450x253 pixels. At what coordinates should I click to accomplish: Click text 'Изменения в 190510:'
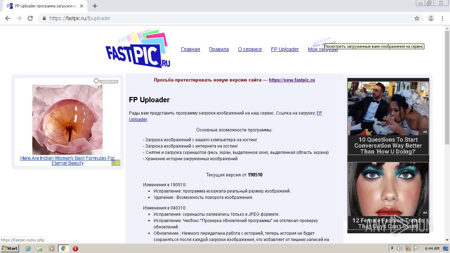[165, 185]
